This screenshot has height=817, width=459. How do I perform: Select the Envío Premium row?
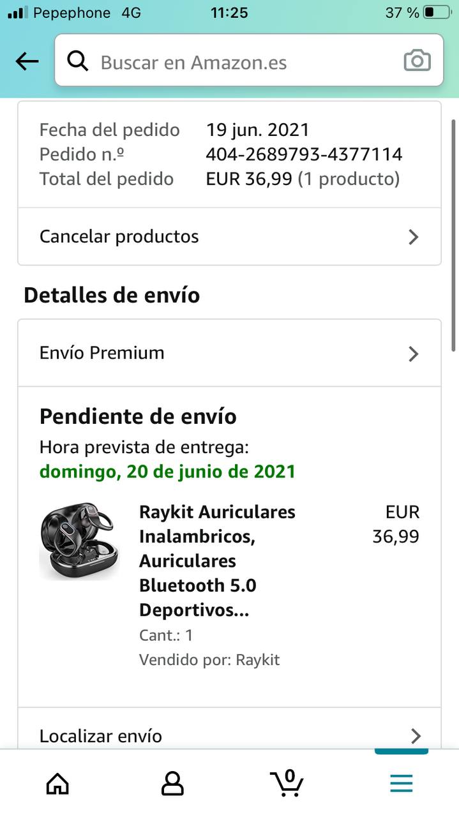pyautogui.click(x=229, y=353)
